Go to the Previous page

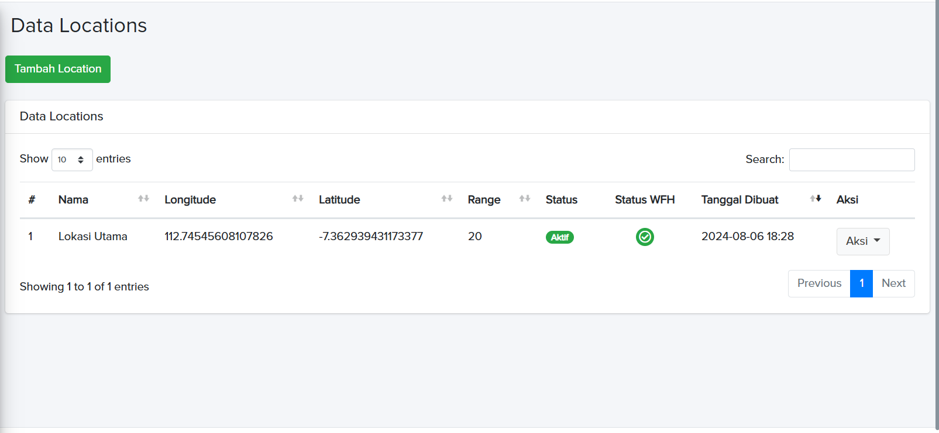tap(819, 283)
